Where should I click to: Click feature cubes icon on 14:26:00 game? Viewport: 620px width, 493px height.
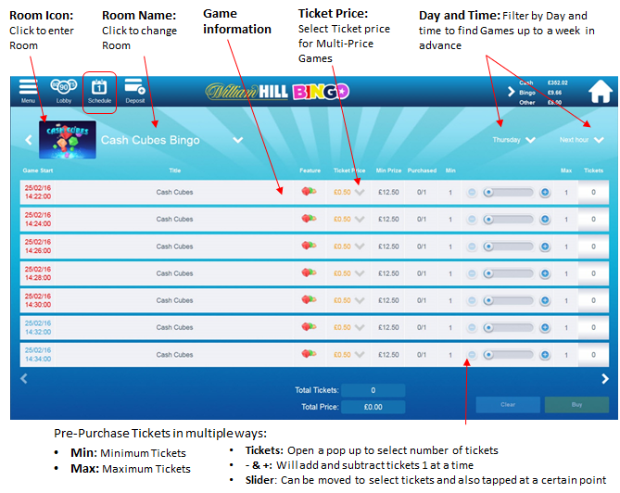309,246
